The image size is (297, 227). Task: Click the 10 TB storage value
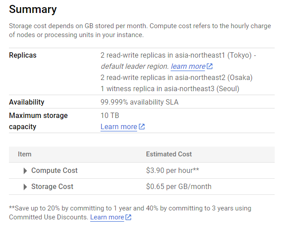[110, 116]
